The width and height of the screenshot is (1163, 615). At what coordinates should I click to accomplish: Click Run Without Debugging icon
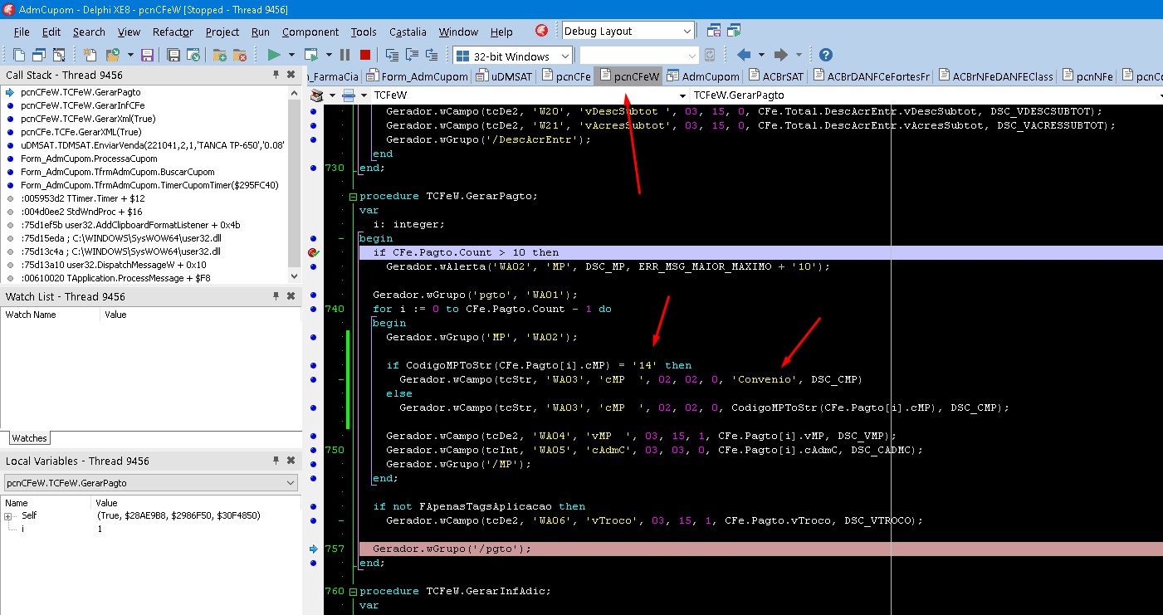(311, 55)
